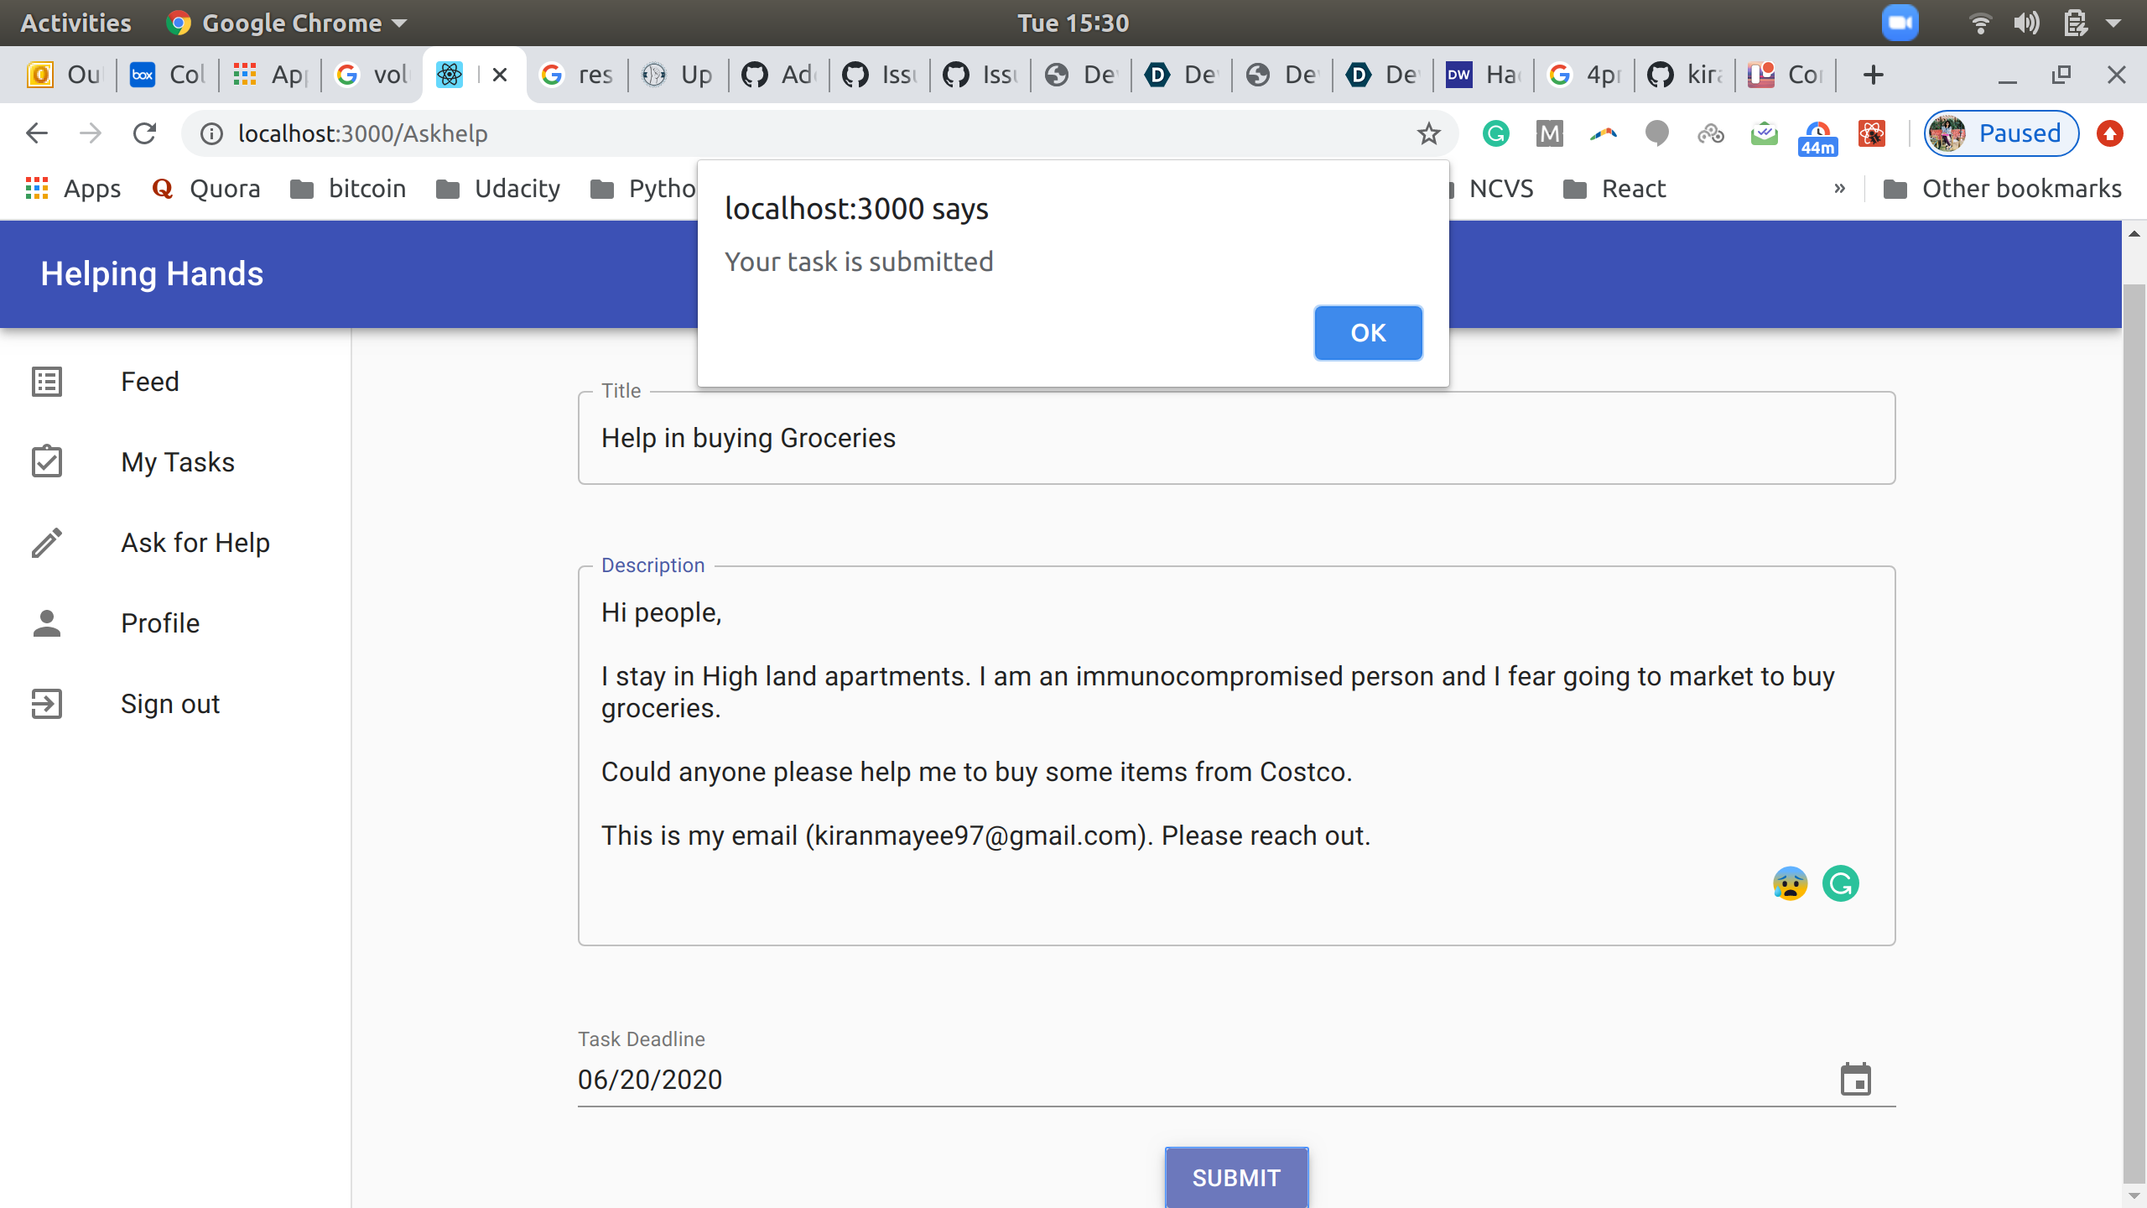The image size is (2147, 1208).
Task: Click OK in the alert dialog
Action: (1367, 333)
